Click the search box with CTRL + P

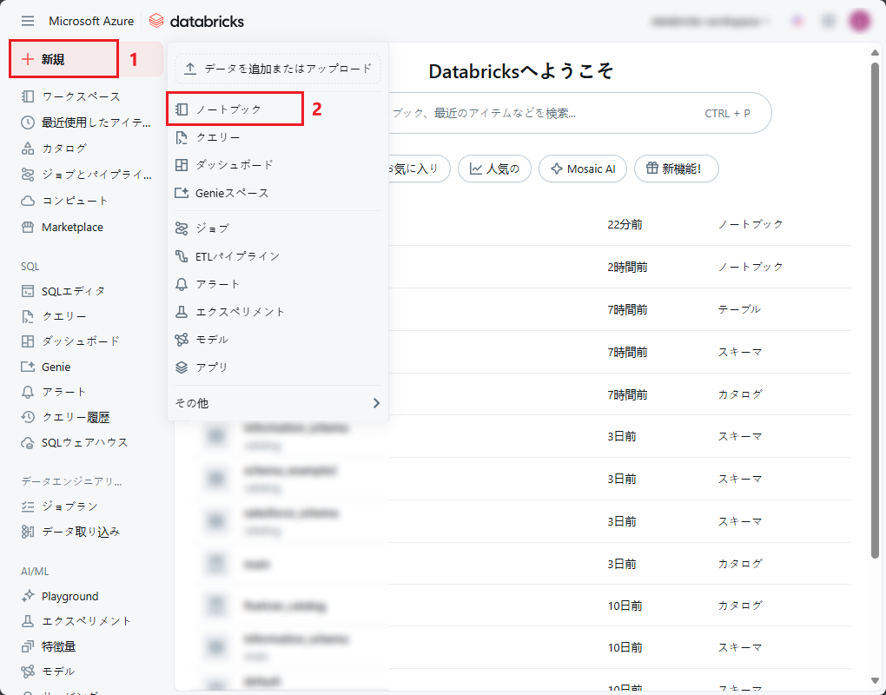pyautogui.click(x=579, y=113)
